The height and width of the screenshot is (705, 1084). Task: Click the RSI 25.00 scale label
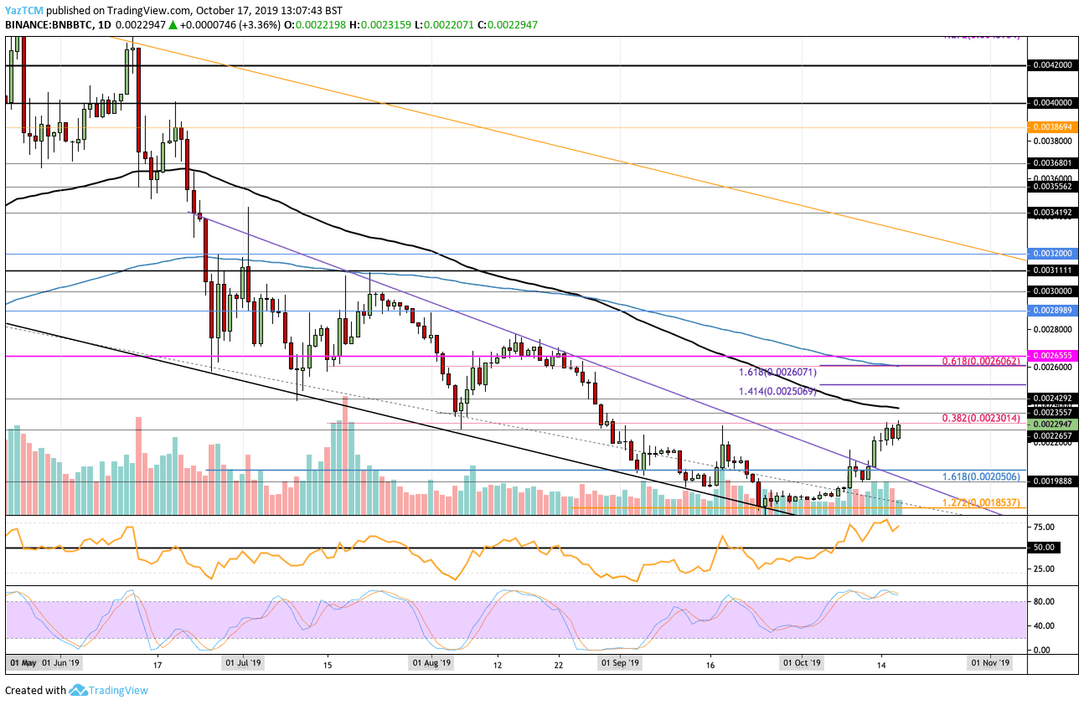[1044, 569]
